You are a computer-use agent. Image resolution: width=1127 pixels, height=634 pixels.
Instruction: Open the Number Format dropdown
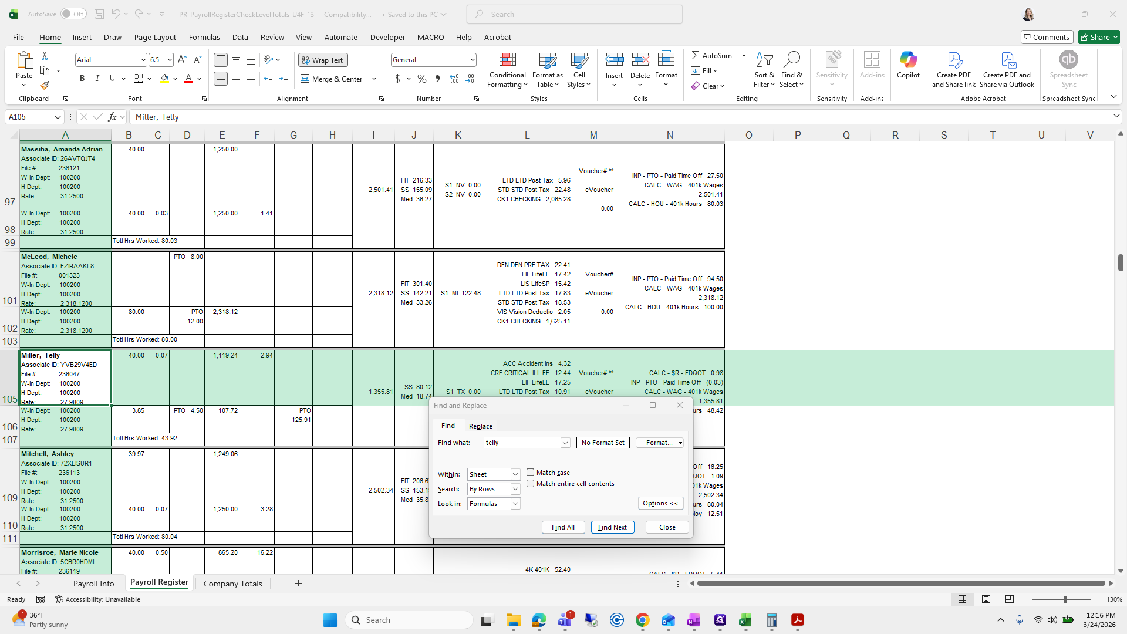tap(472, 60)
